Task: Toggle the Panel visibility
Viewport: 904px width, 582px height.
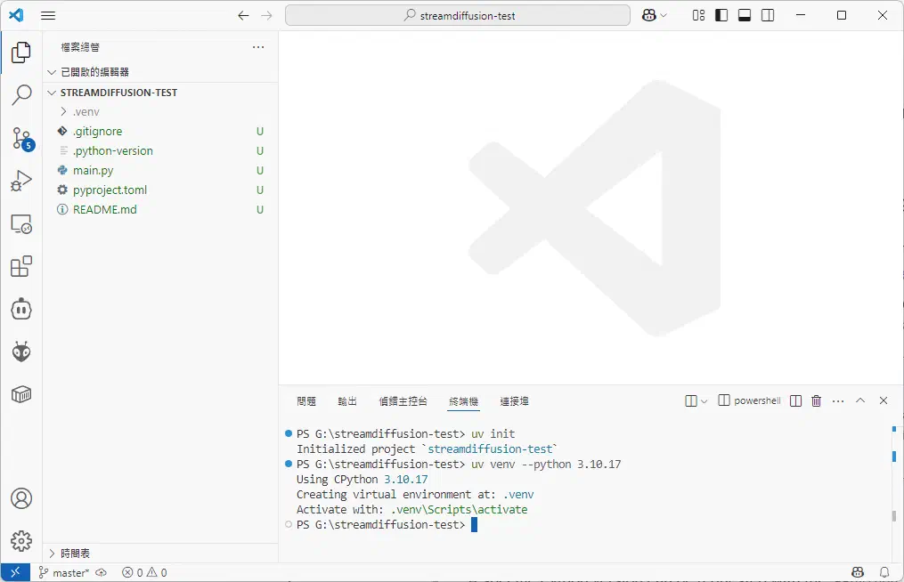Action: (744, 15)
